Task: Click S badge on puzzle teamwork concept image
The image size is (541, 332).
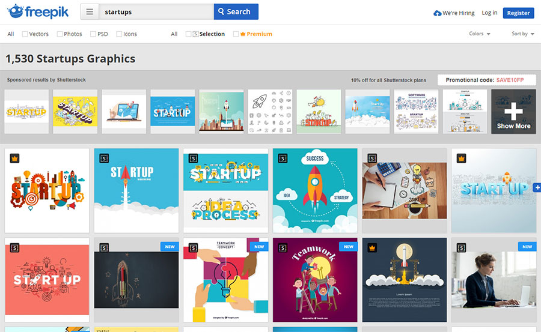Action: click(x=193, y=248)
